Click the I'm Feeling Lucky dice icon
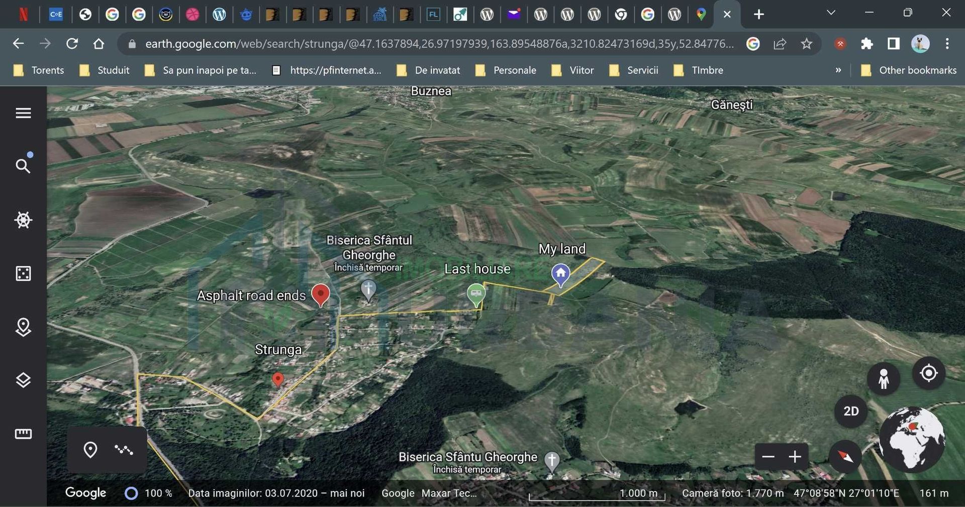This screenshot has width=965, height=507. coord(23,274)
